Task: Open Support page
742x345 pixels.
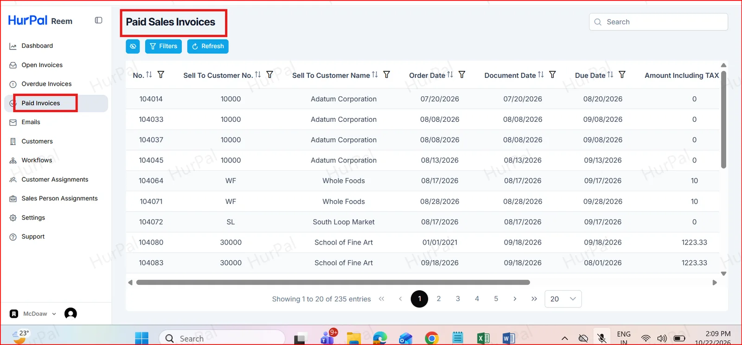Action: point(33,237)
